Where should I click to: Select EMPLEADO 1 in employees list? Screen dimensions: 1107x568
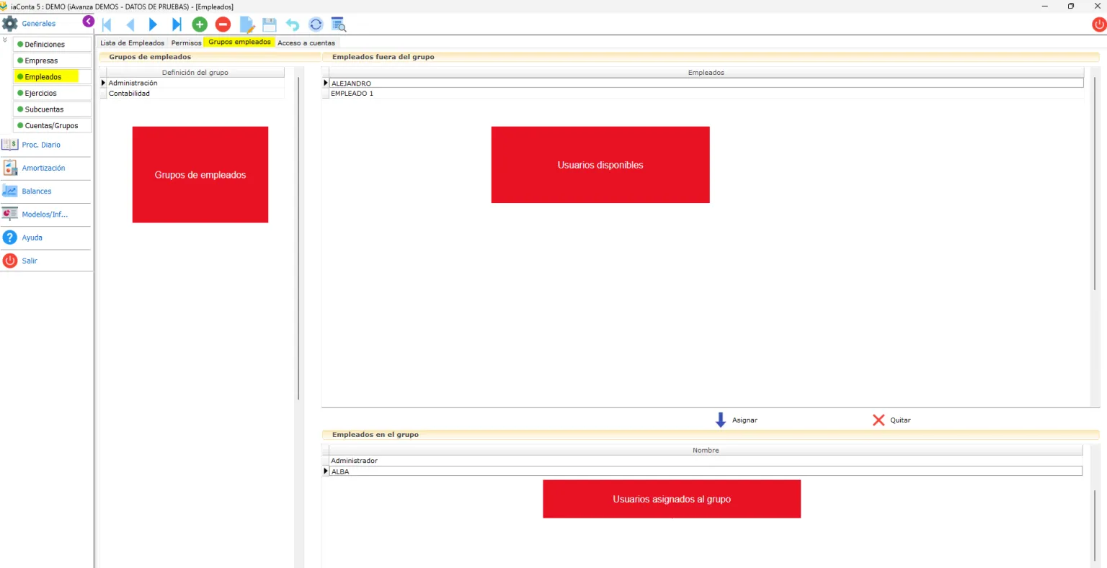point(706,94)
